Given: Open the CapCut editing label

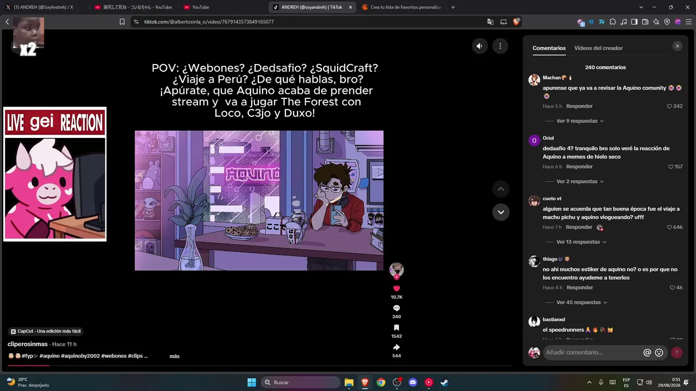Looking at the screenshot, I should (46, 331).
